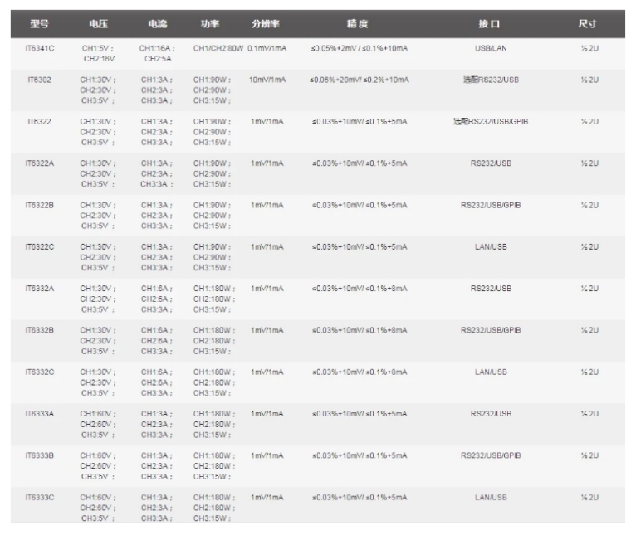Open the IT6302 model entry
The height and width of the screenshot is (535, 631).
(x=40, y=80)
